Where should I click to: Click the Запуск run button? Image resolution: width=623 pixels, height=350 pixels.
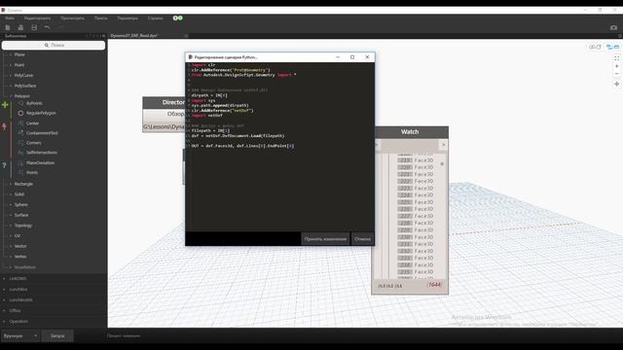(x=57, y=335)
